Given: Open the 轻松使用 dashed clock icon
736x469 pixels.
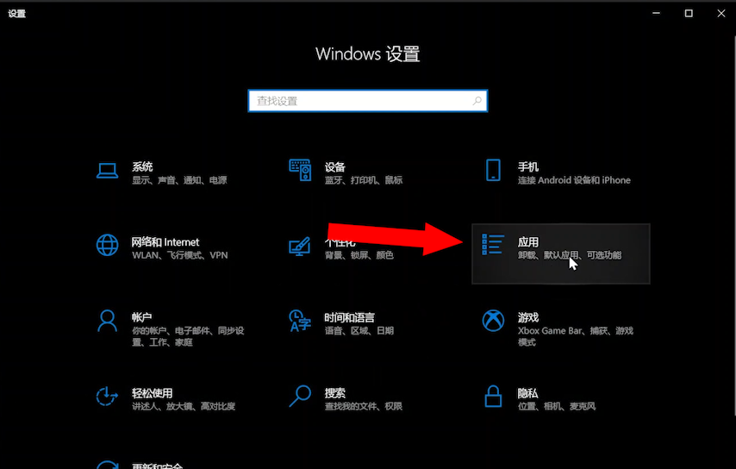Looking at the screenshot, I should coord(107,397).
